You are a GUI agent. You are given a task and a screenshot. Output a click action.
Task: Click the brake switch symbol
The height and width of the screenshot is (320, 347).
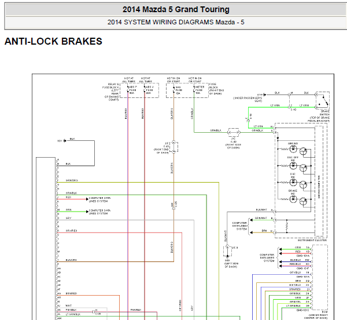pos(323,101)
